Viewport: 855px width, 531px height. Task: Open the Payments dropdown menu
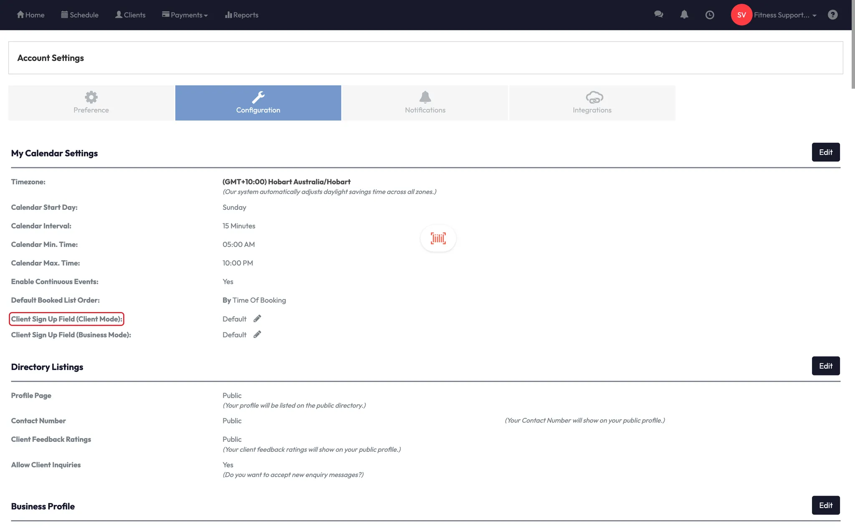tap(185, 15)
